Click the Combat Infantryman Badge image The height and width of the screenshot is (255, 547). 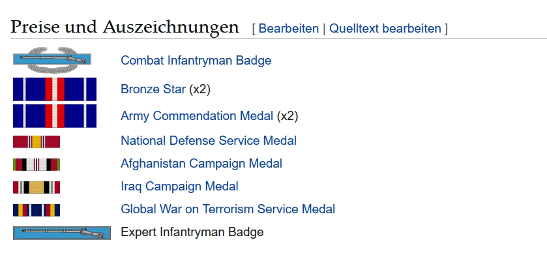pos(52,60)
